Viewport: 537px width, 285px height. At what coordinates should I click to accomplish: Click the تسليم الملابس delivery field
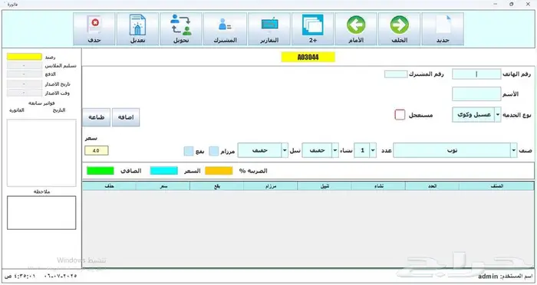click(25, 65)
